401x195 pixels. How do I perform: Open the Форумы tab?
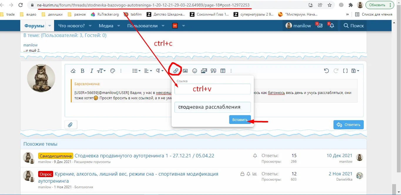click(x=34, y=26)
